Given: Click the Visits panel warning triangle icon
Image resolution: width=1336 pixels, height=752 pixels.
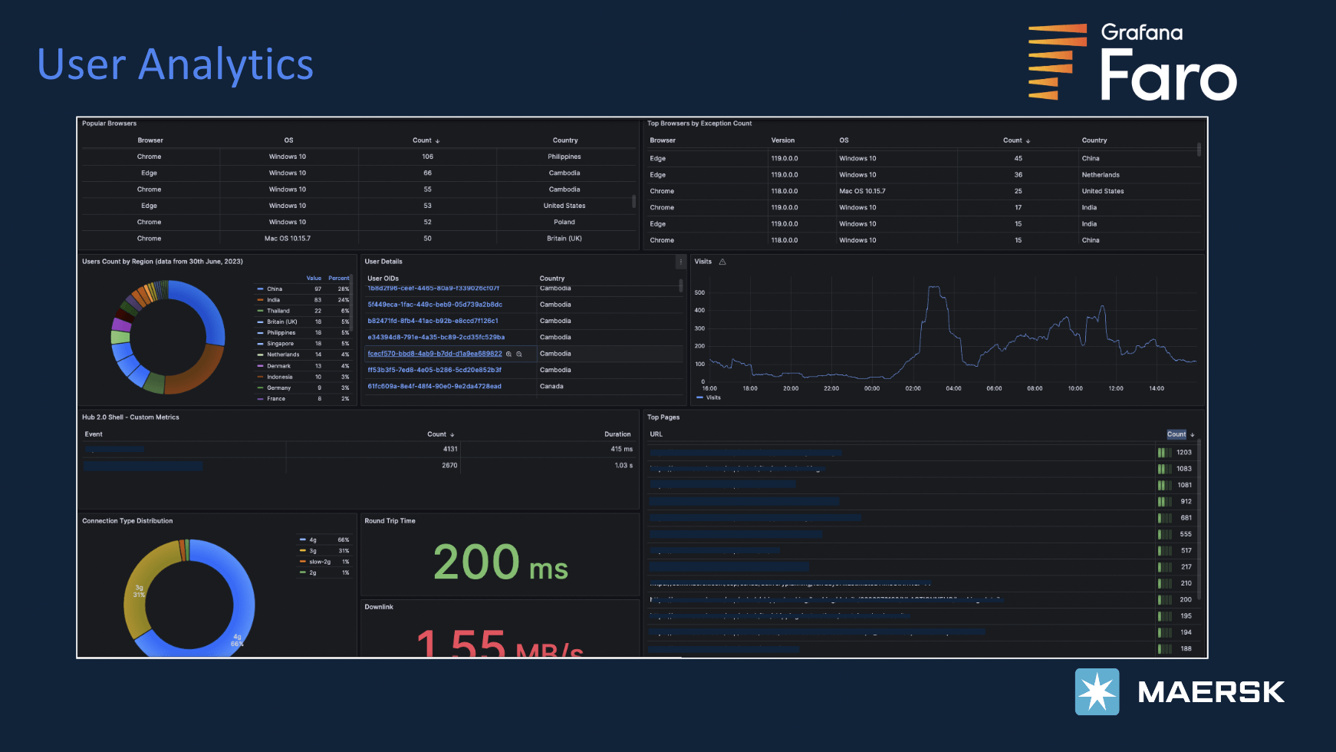Looking at the screenshot, I should pyautogui.click(x=722, y=262).
